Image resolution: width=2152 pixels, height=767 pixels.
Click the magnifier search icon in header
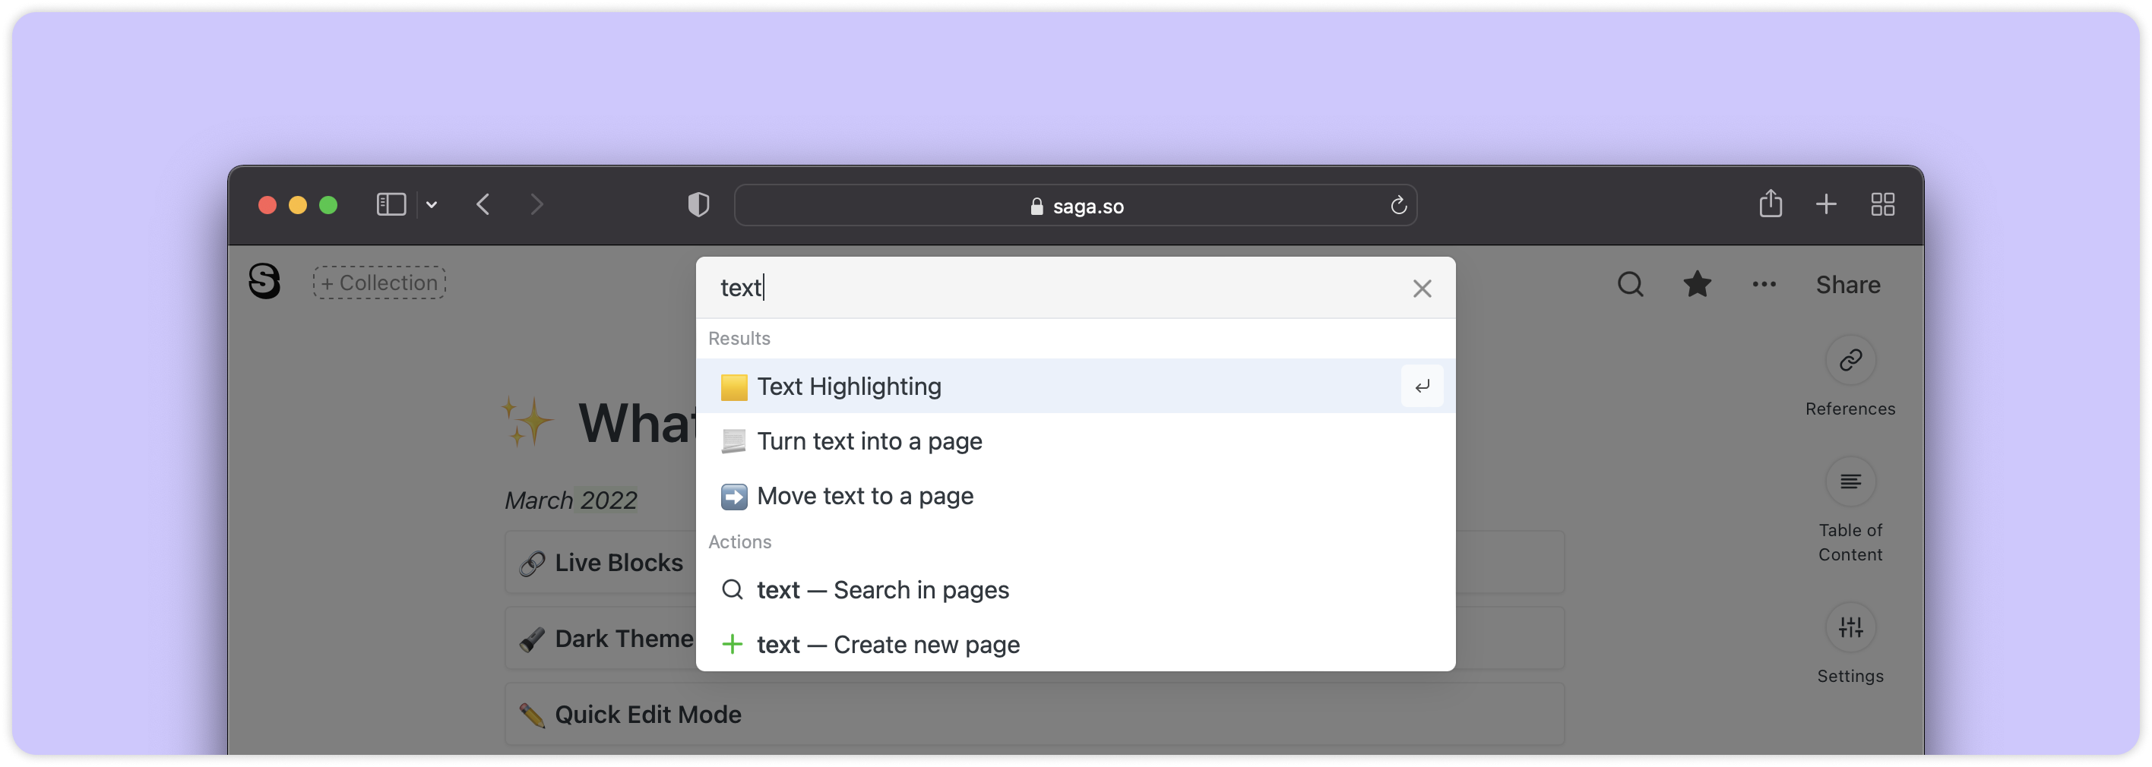click(x=1630, y=285)
